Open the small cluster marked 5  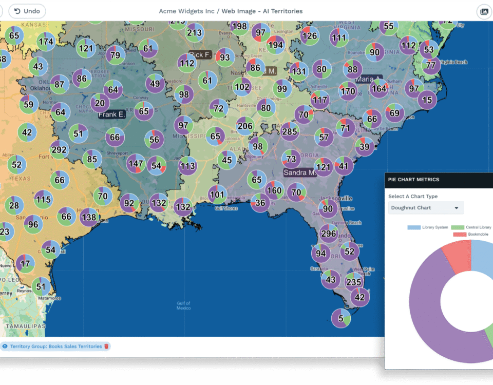(340, 318)
